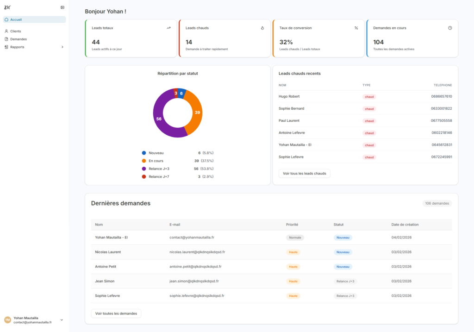Image resolution: width=474 pixels, height=332 pixels.
Task: Click the 106 demandes count badge
Action: tap(437, 203)
